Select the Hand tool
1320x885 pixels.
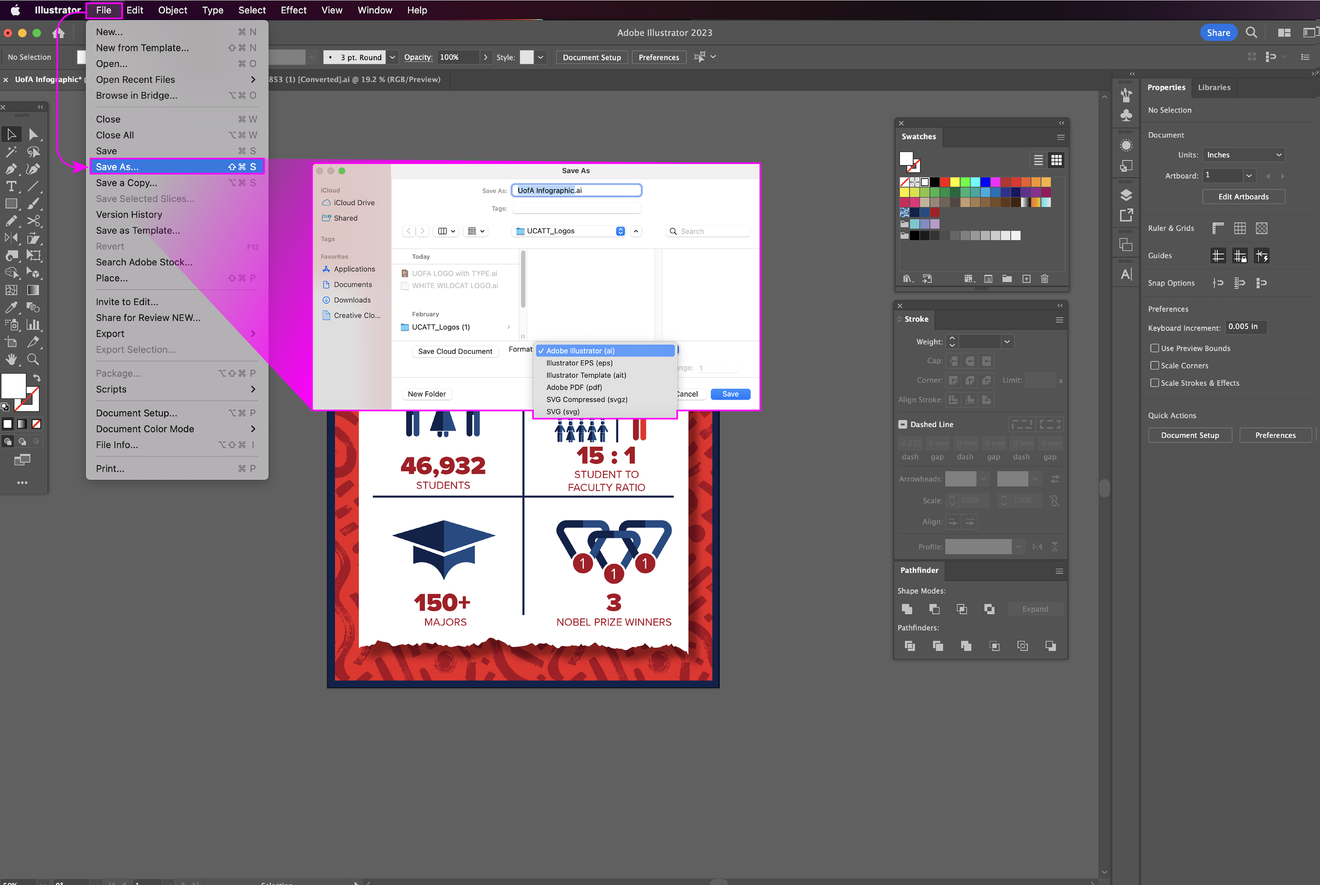(11, 360)
